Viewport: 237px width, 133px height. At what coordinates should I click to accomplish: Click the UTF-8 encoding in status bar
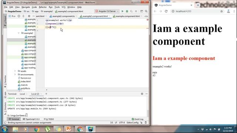click(122, 123)
